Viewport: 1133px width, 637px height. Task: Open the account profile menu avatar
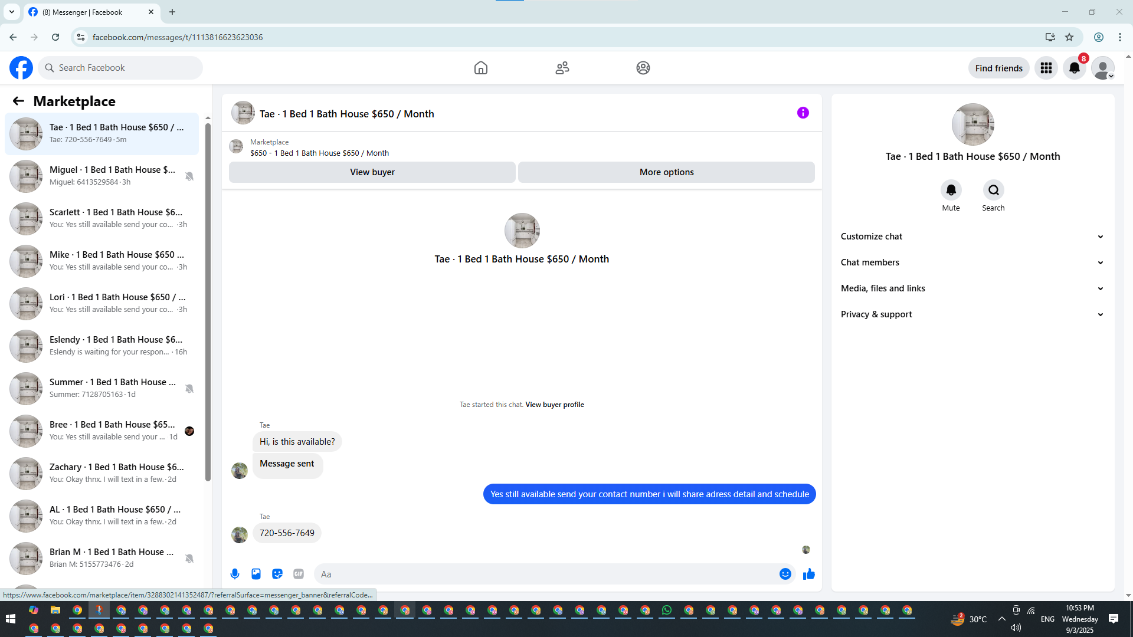pyautogui.click(x=1103, y=68)
